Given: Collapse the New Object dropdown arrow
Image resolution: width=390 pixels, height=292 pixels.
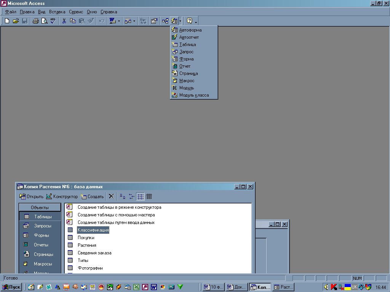Looking at the screenshot, I should coord(180,21).
